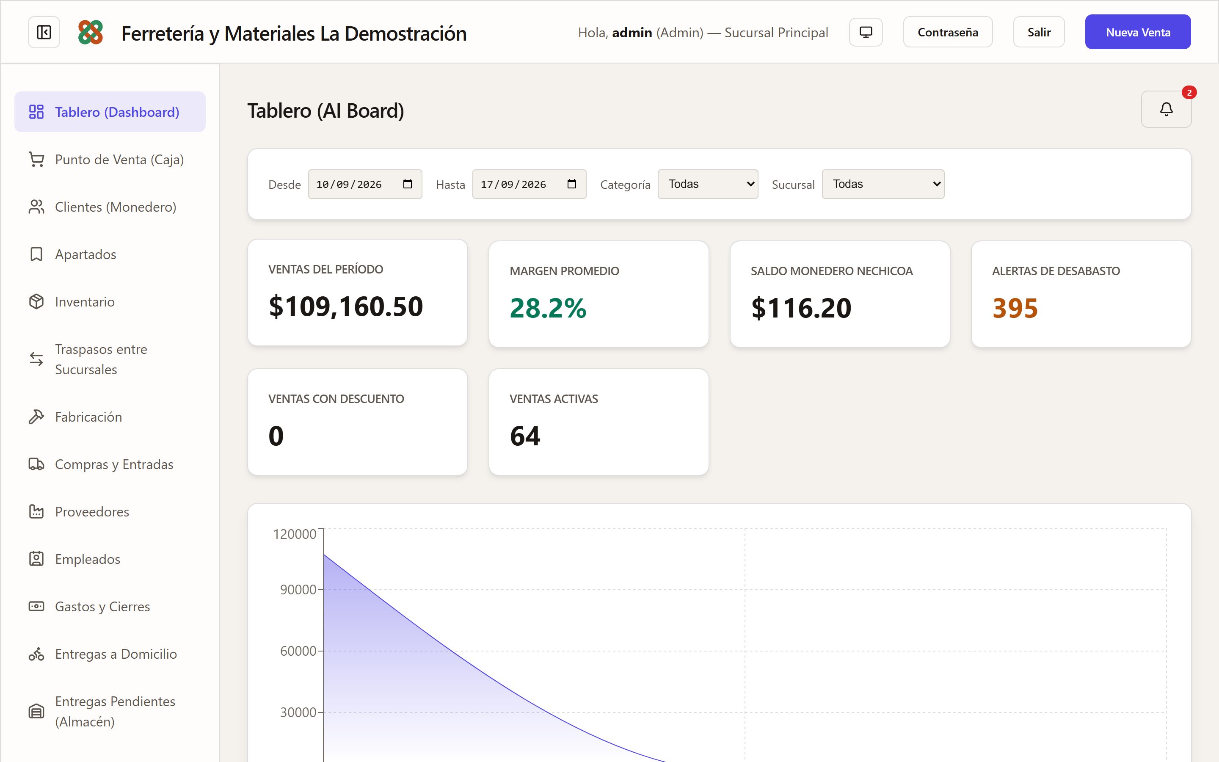1219x762 pixels.
Task: Go to Proveedores
Action: click(110, 511)
